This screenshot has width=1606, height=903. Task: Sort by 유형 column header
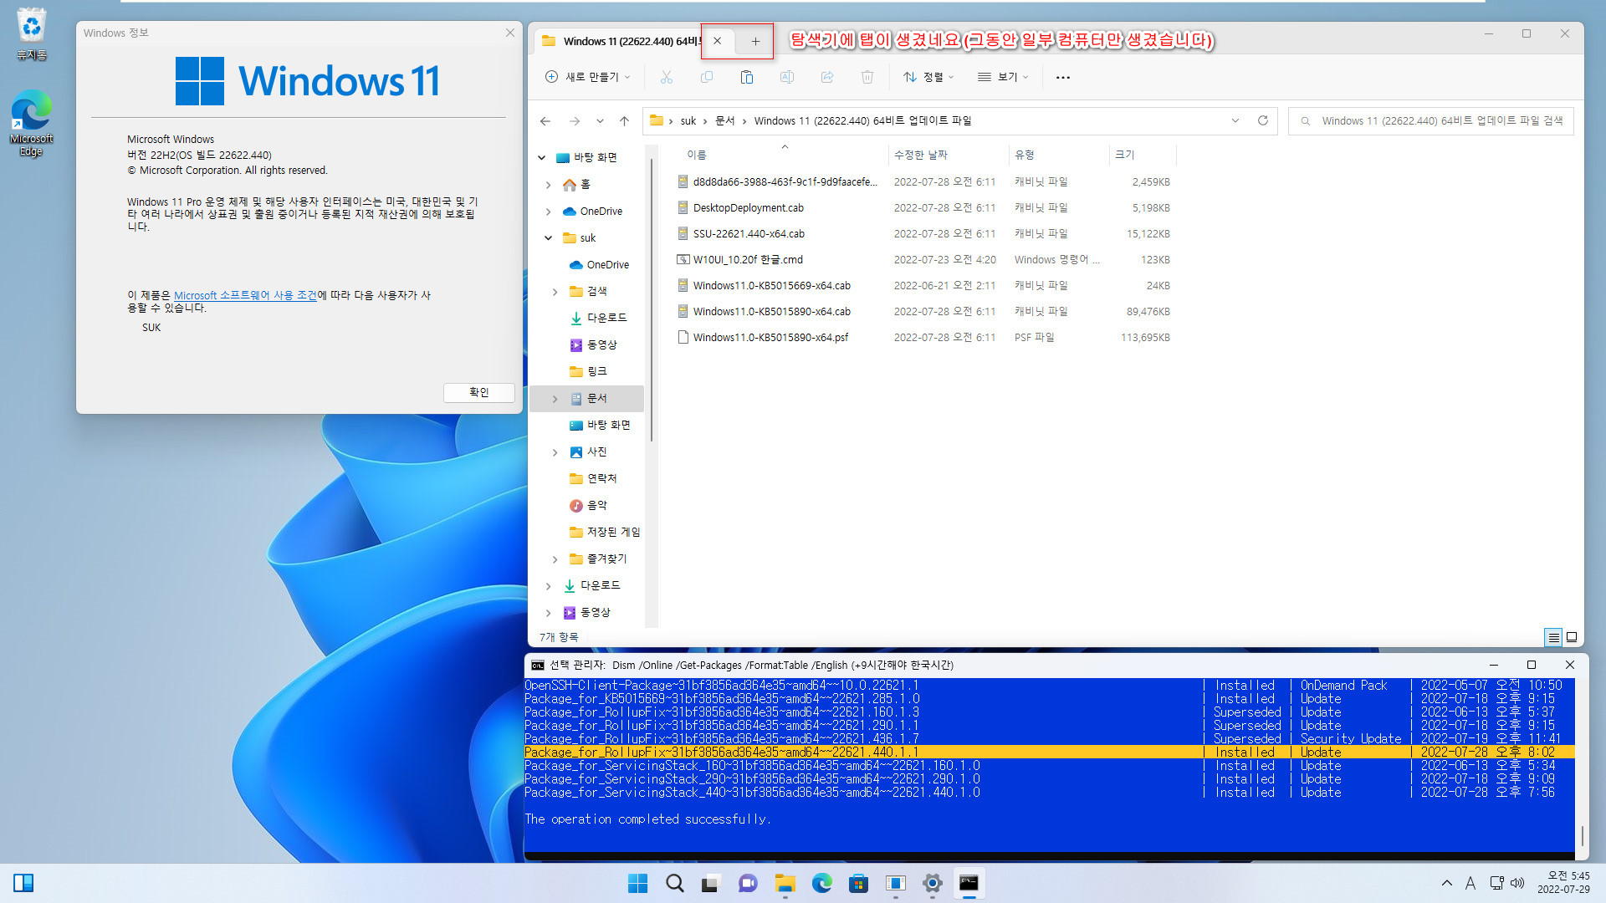(1025, 155)
